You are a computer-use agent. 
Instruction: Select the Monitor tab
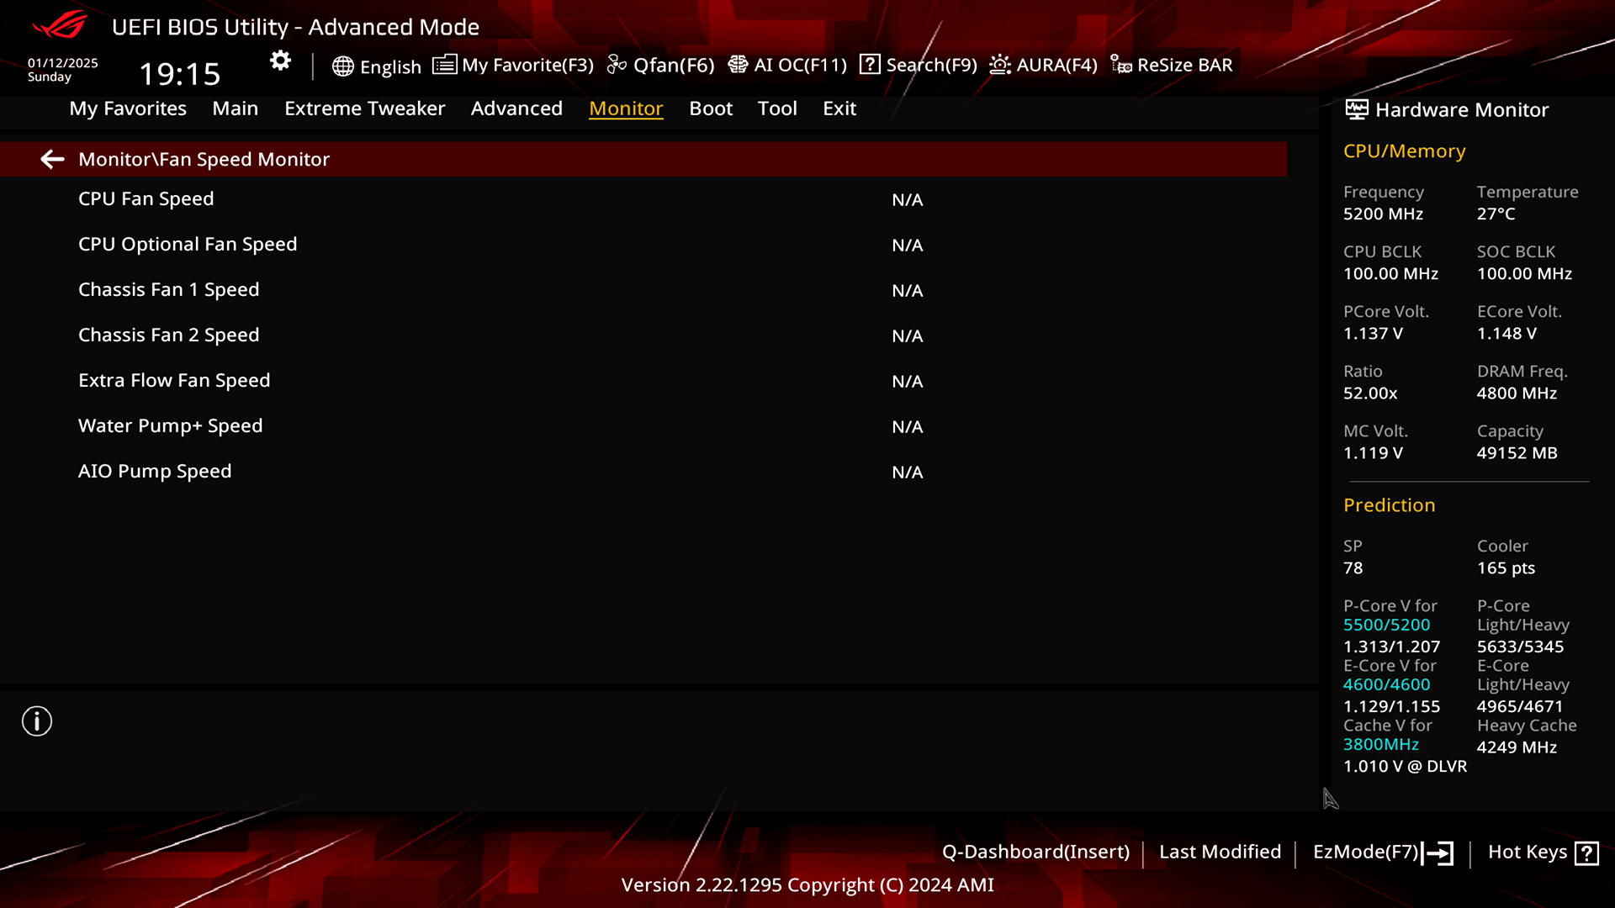pyautogui.click(x=626, y=108)
